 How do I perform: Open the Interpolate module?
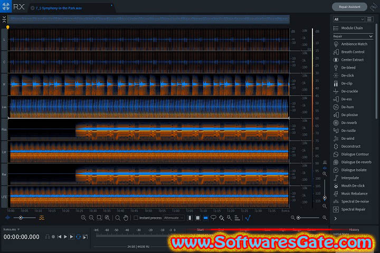coord(346,178)
